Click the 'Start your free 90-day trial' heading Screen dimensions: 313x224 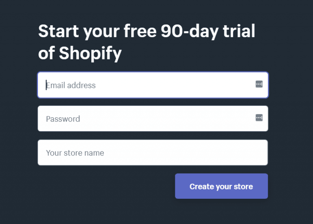147,31
